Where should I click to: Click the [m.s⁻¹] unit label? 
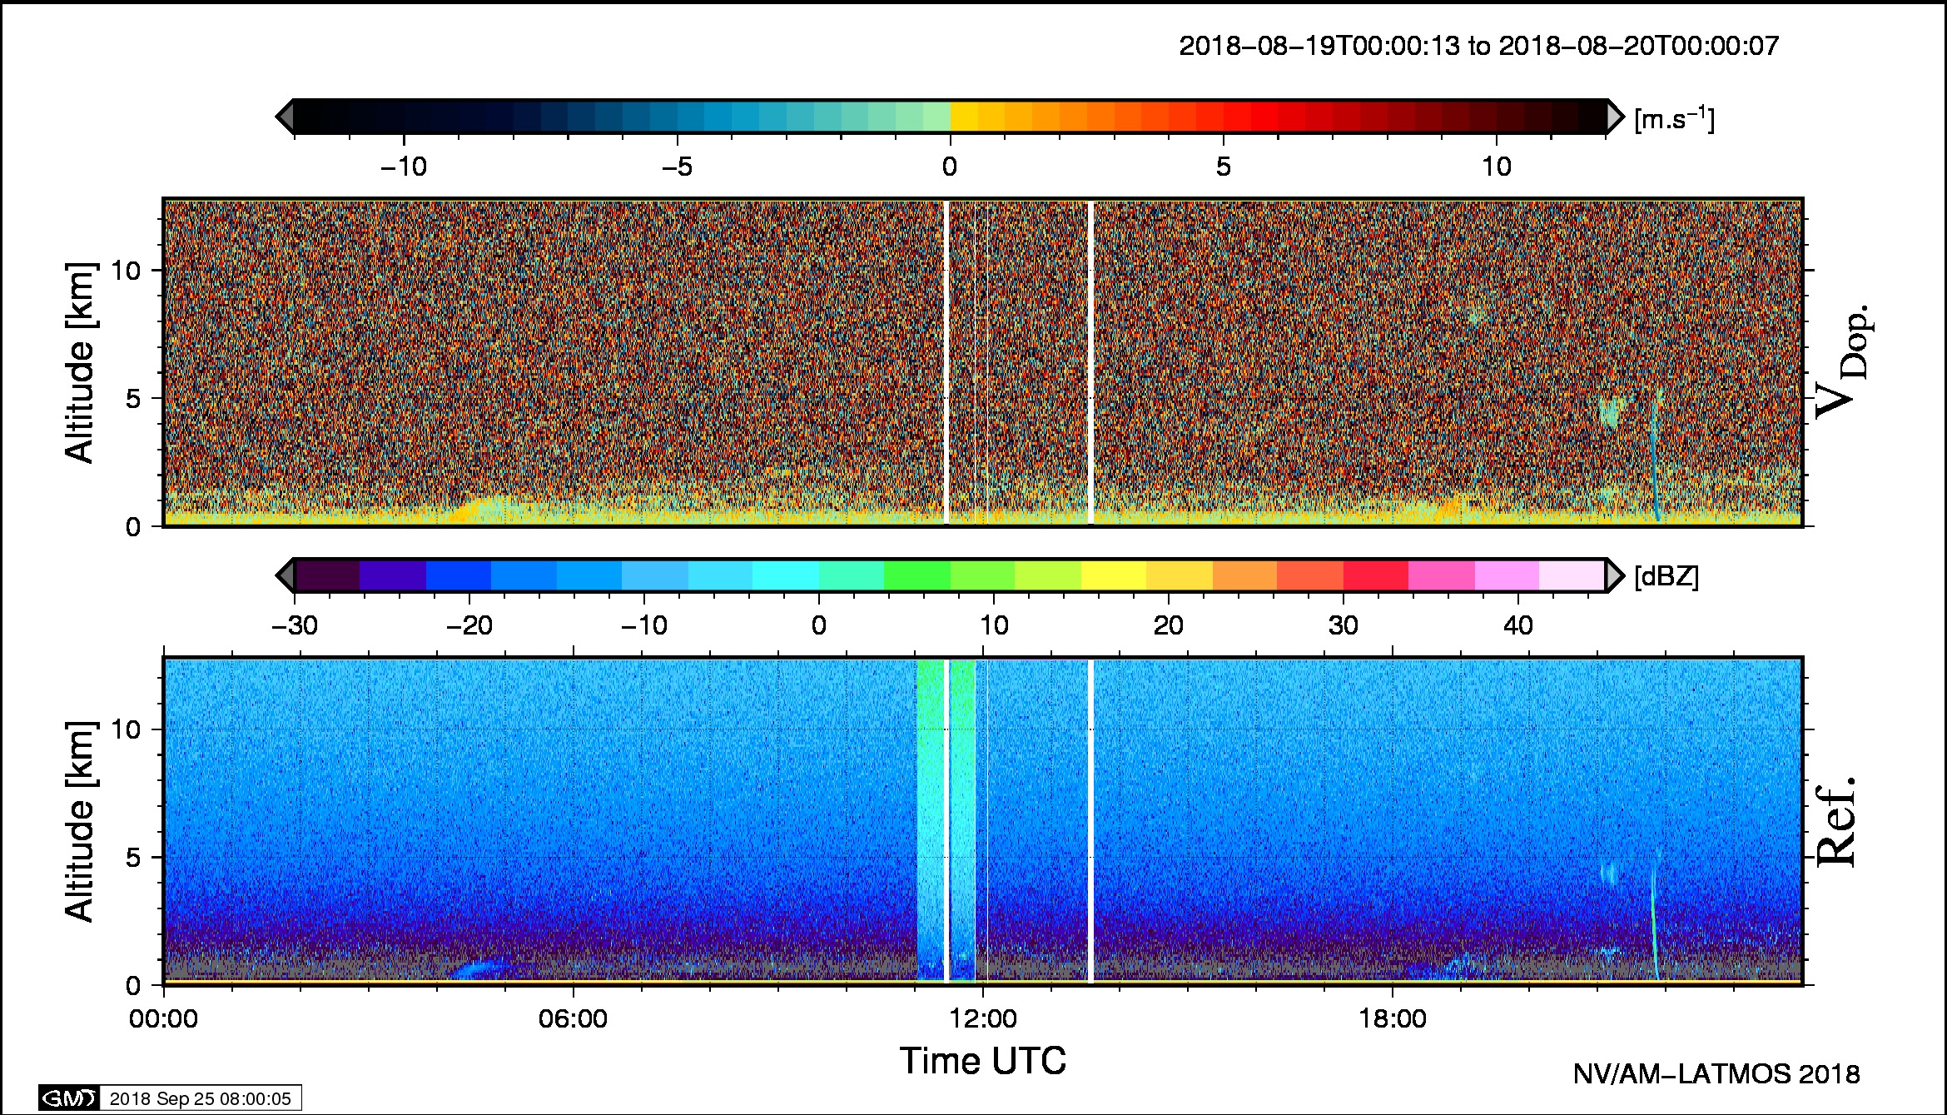(x=1674, y=119)
